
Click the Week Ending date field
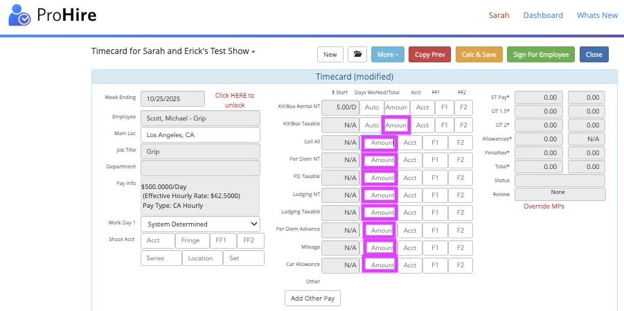(172, 99)
